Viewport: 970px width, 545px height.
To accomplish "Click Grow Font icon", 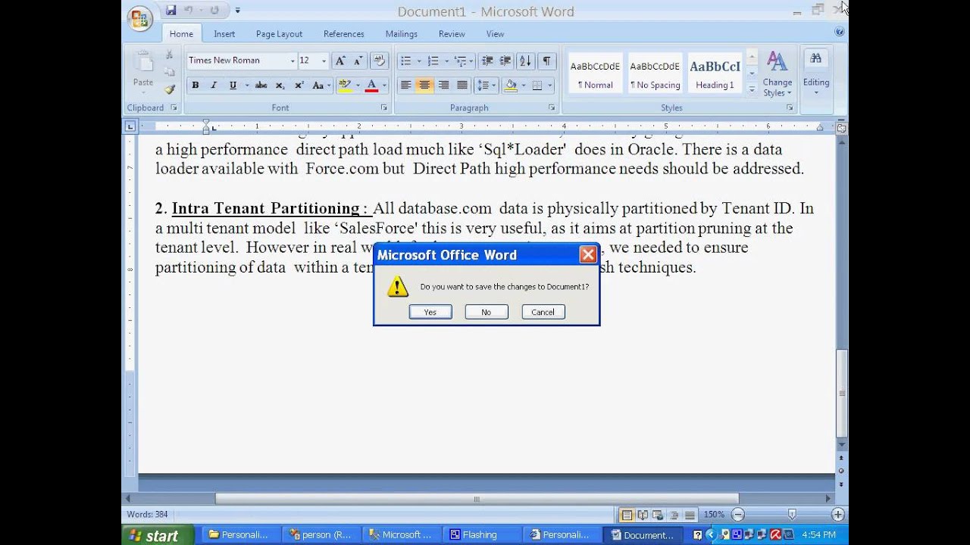I will 340,61.
